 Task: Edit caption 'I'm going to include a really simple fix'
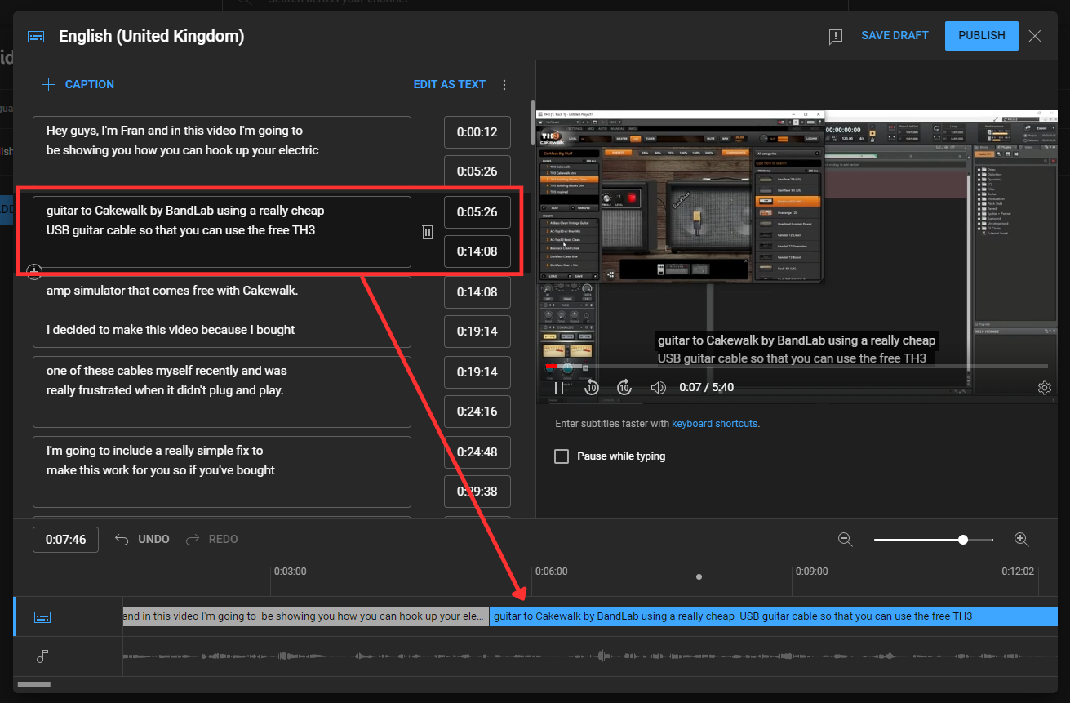[222, 472]
